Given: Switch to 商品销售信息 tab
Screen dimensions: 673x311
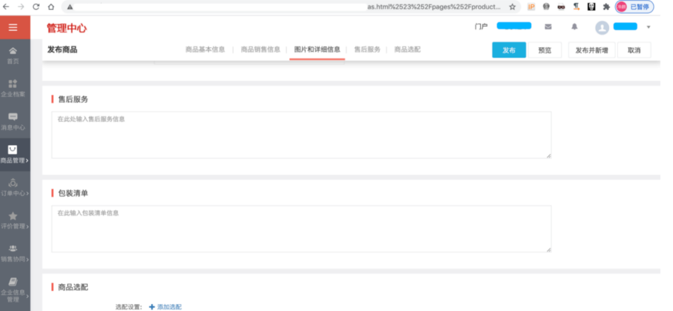Looking at the screenshot, I should [x=260, y=50].
